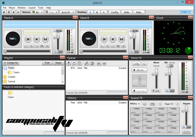195x137 pixels.
Task: Select the Special category
Action: tap(12, 81)
